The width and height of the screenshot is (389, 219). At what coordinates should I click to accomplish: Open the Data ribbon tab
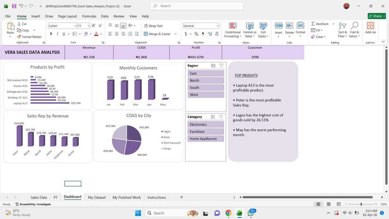(x=105, y=16)
